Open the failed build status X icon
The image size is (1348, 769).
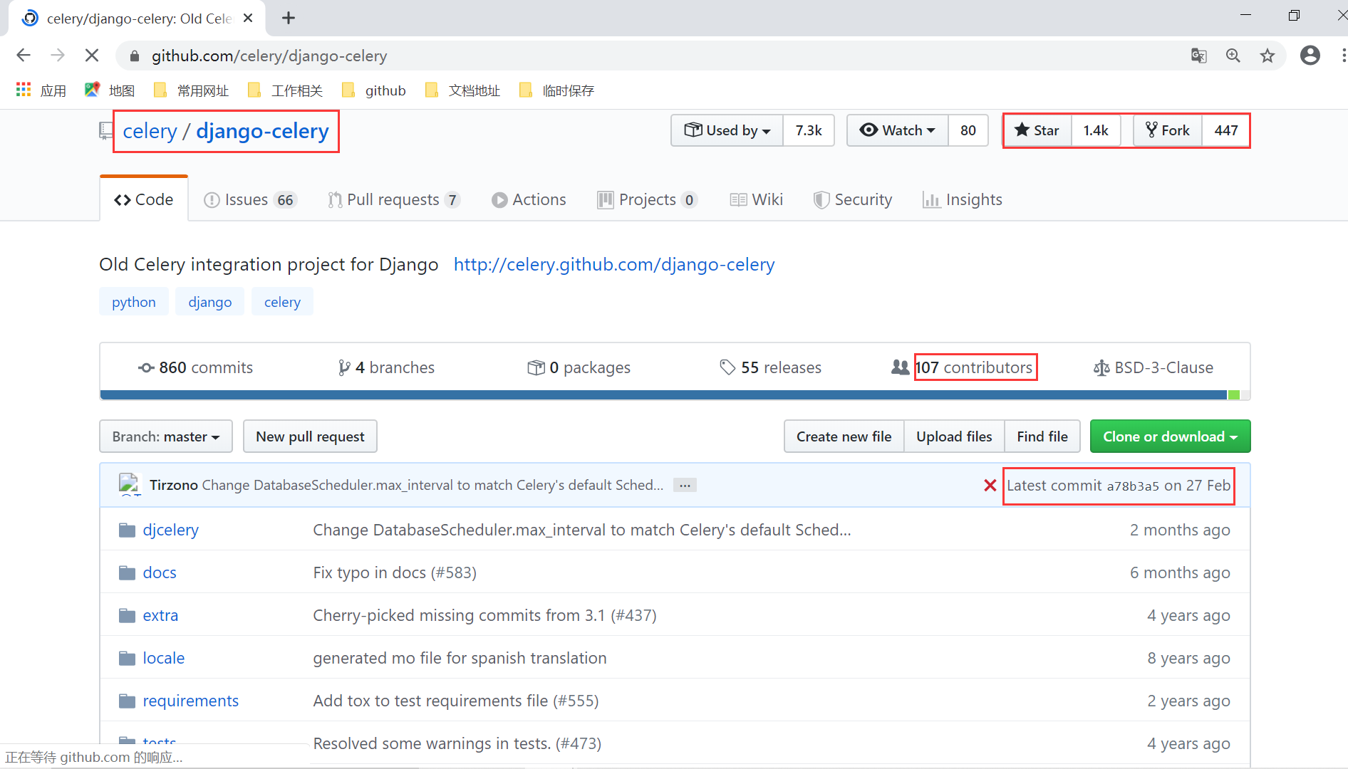coord(990,486)
